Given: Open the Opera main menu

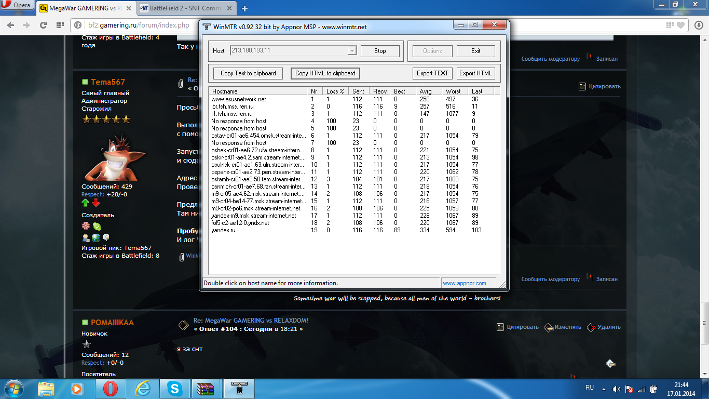Looking at the screenshot, I should pyautogui.click(x=17, y=6).
